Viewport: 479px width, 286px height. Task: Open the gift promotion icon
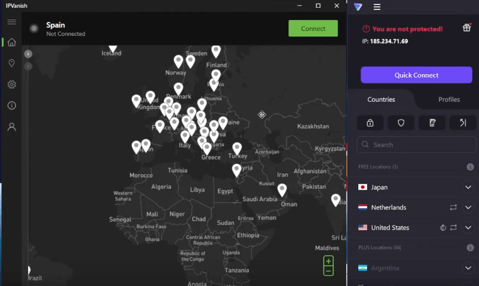coord(467,28)
